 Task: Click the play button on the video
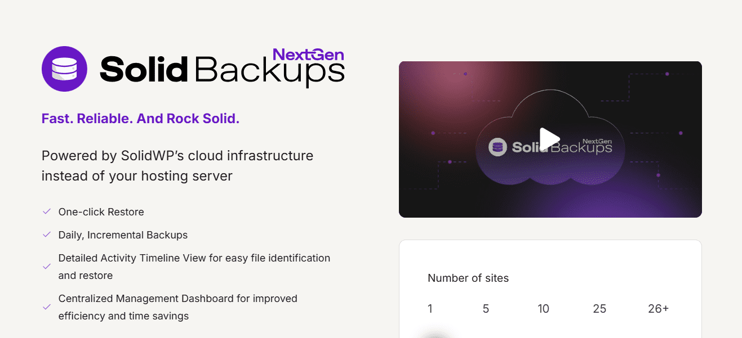[x=549, y=139]
